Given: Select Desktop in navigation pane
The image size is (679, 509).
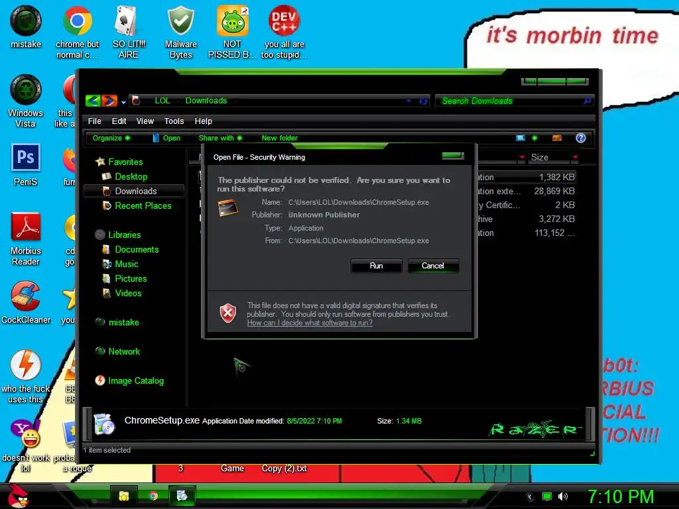Looking at the screenshot, I should 131,176.
